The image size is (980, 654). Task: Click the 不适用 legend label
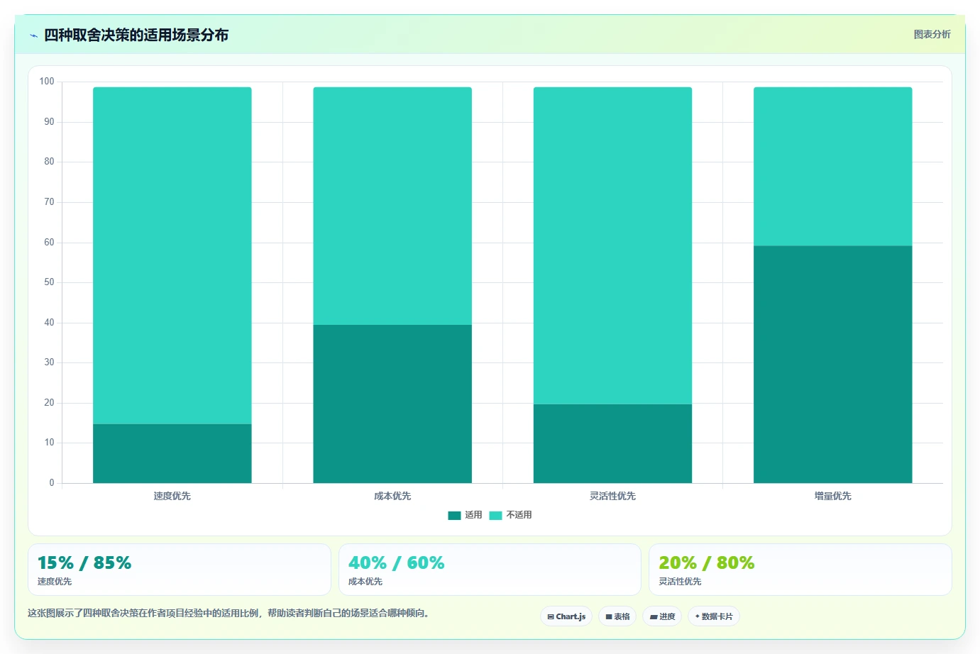coord(519,515)
